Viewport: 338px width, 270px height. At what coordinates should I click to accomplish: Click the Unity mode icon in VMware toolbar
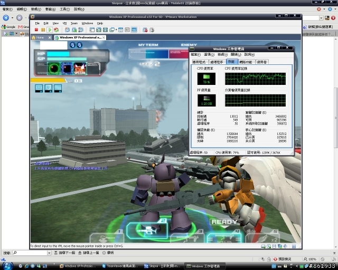coord(112,30)
